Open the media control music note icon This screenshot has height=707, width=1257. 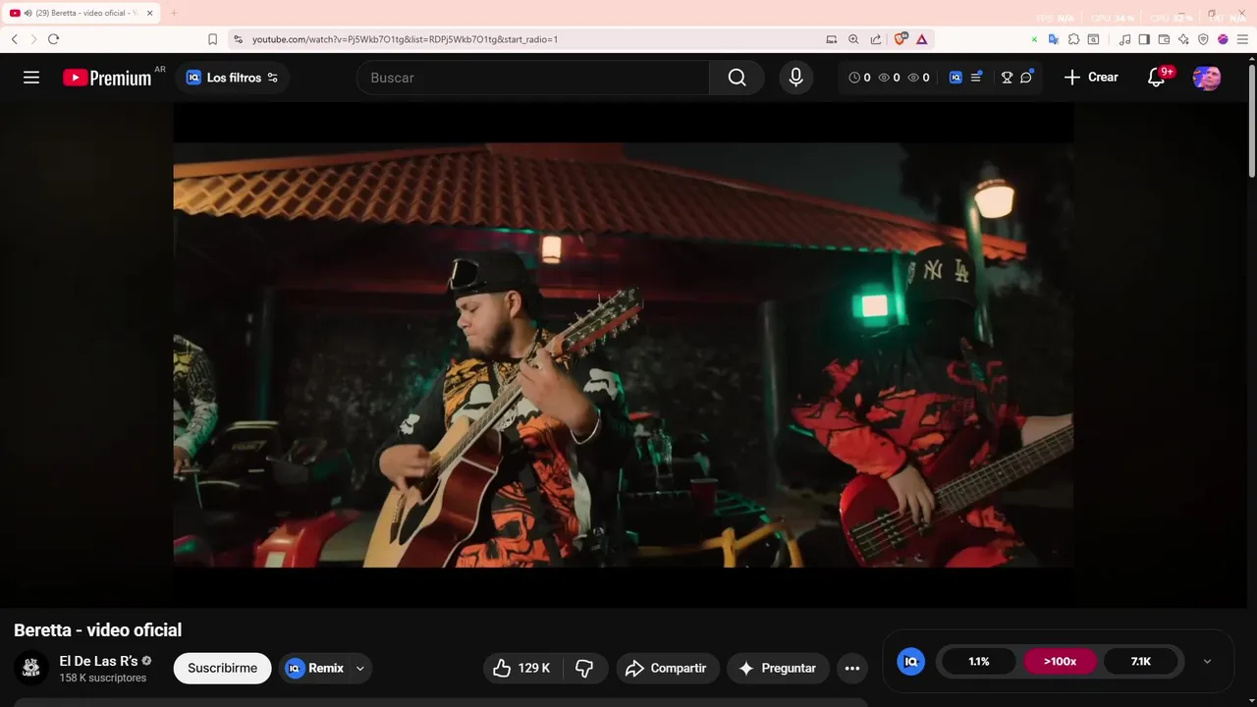coord(1125,39)
